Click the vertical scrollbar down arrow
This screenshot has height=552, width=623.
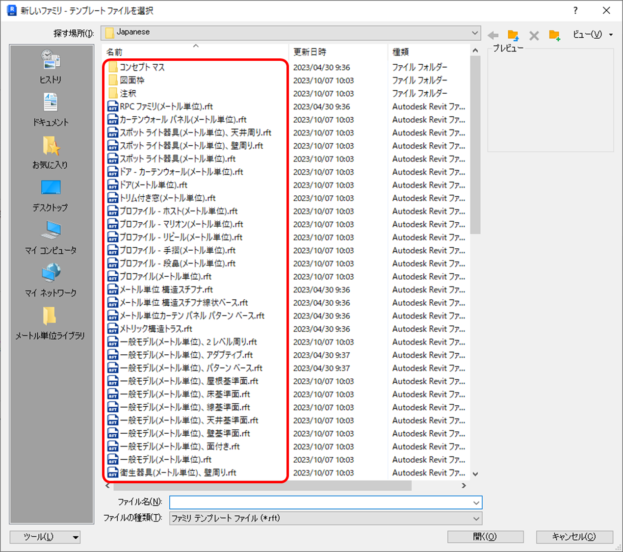(475, 474)
